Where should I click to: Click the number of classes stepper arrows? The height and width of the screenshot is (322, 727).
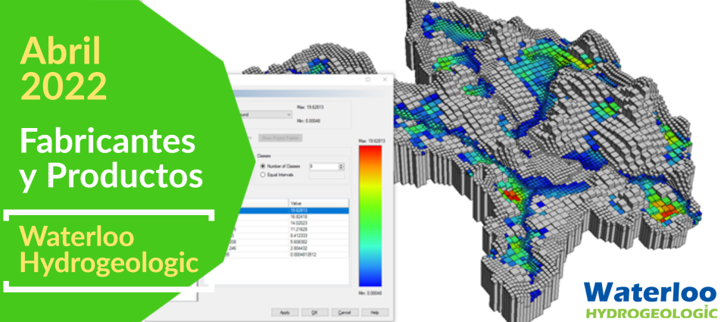[x=342, y=166]
